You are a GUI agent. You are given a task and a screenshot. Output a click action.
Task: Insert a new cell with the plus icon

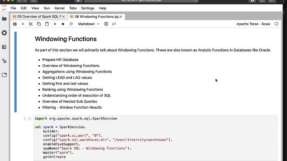tap(23, 24)
